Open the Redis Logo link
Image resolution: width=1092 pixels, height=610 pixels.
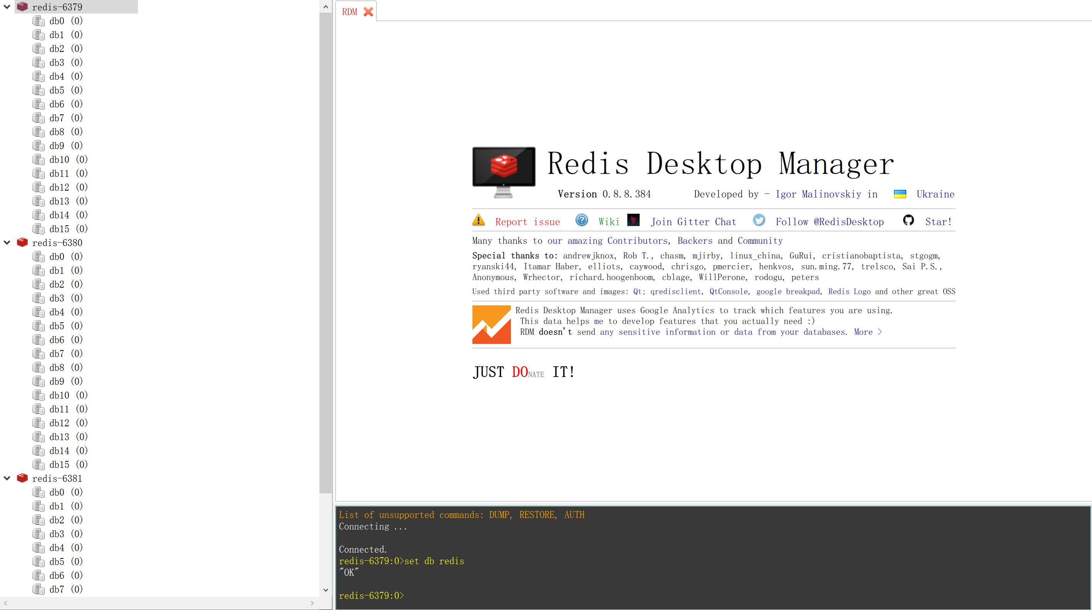click(849, 292)
